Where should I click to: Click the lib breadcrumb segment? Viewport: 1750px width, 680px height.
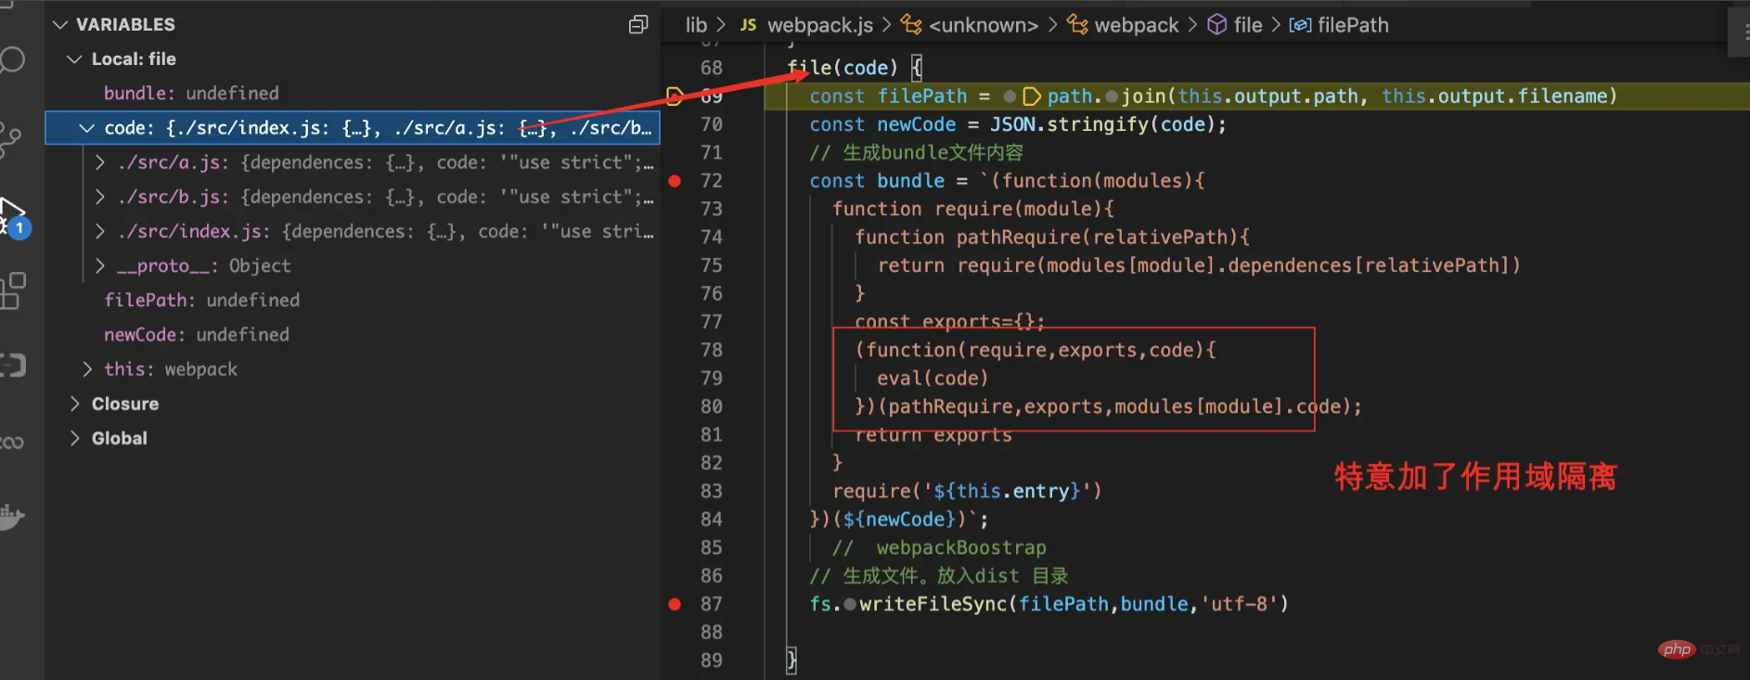click(x=696, y=25)
